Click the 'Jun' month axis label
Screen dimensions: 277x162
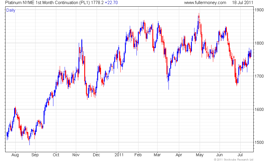[x=219, y=155]
